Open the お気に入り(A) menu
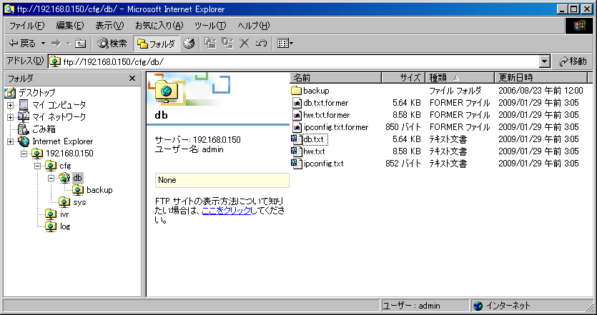This screenshot has width=597, height=315. (x=159, y=26)
